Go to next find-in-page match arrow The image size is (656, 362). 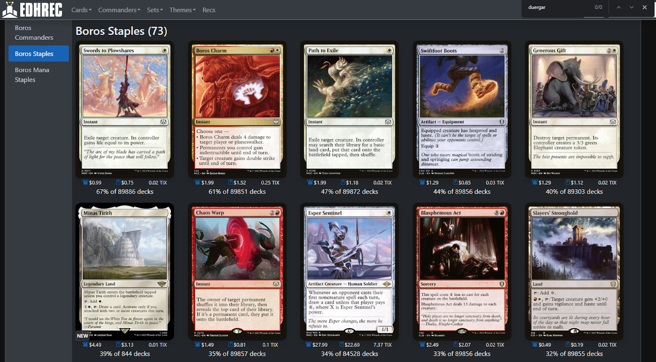632,7
